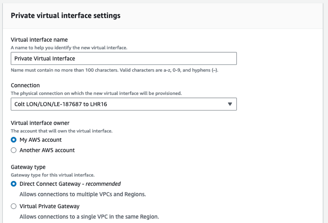The width and height of the screenshot is (328, 223).
Task: Select the My AWS account radio button
Action: coord(13,140)
